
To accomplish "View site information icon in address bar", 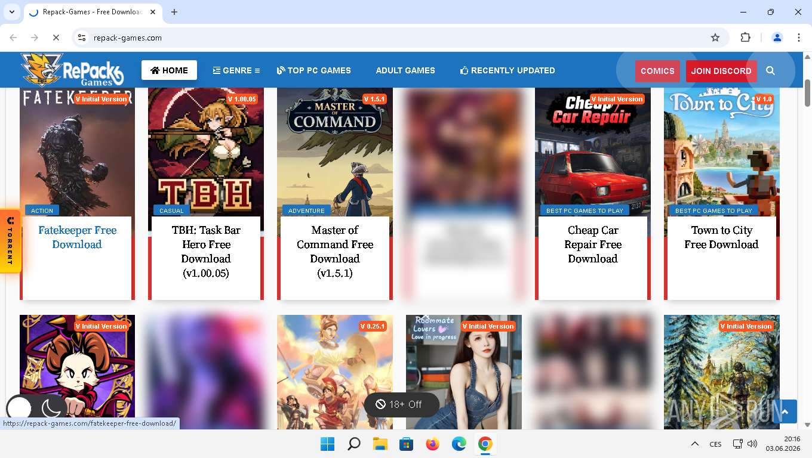I will pyautogui.click(x=82, y=38).
